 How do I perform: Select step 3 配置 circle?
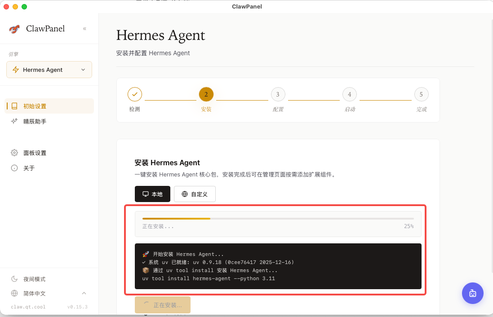pyautogui.click(x=278, y=94)
